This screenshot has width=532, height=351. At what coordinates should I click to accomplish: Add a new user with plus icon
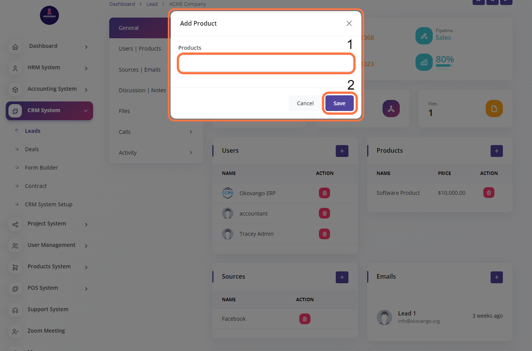[x=342, y=151]
